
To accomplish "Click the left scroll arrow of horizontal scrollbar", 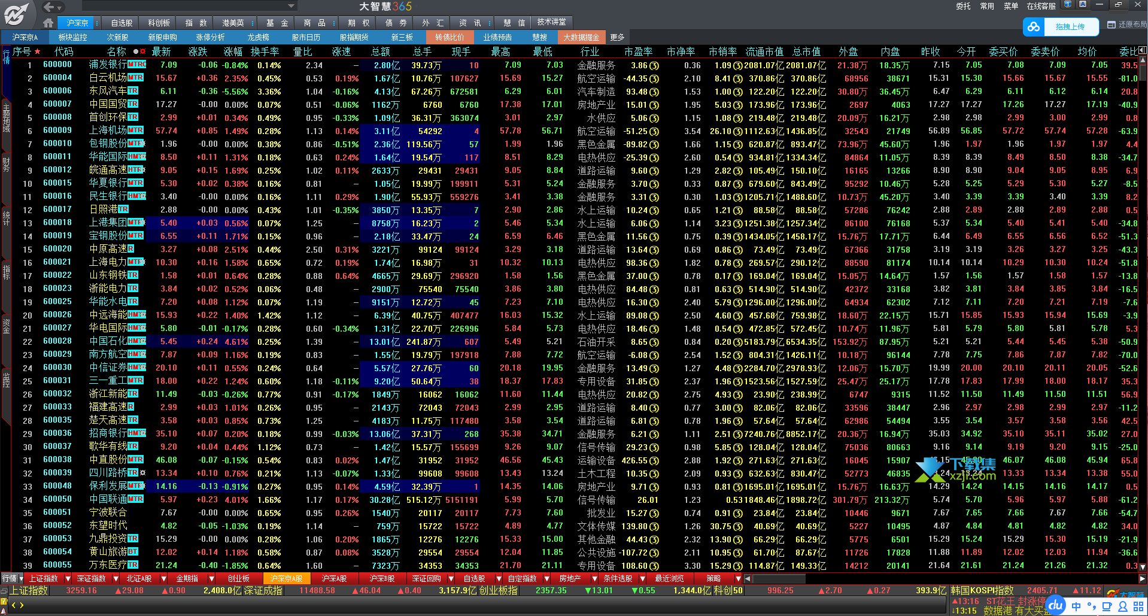I will [748, 579].
